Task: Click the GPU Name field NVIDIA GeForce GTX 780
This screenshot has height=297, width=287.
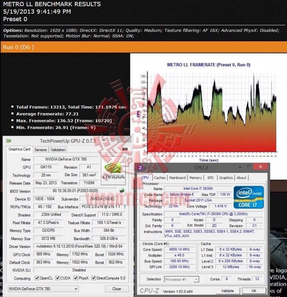Action: tap(66, 159)
